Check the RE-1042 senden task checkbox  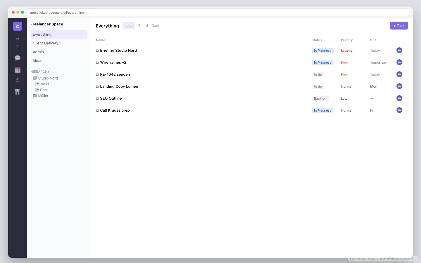click(x=97, y=75)
